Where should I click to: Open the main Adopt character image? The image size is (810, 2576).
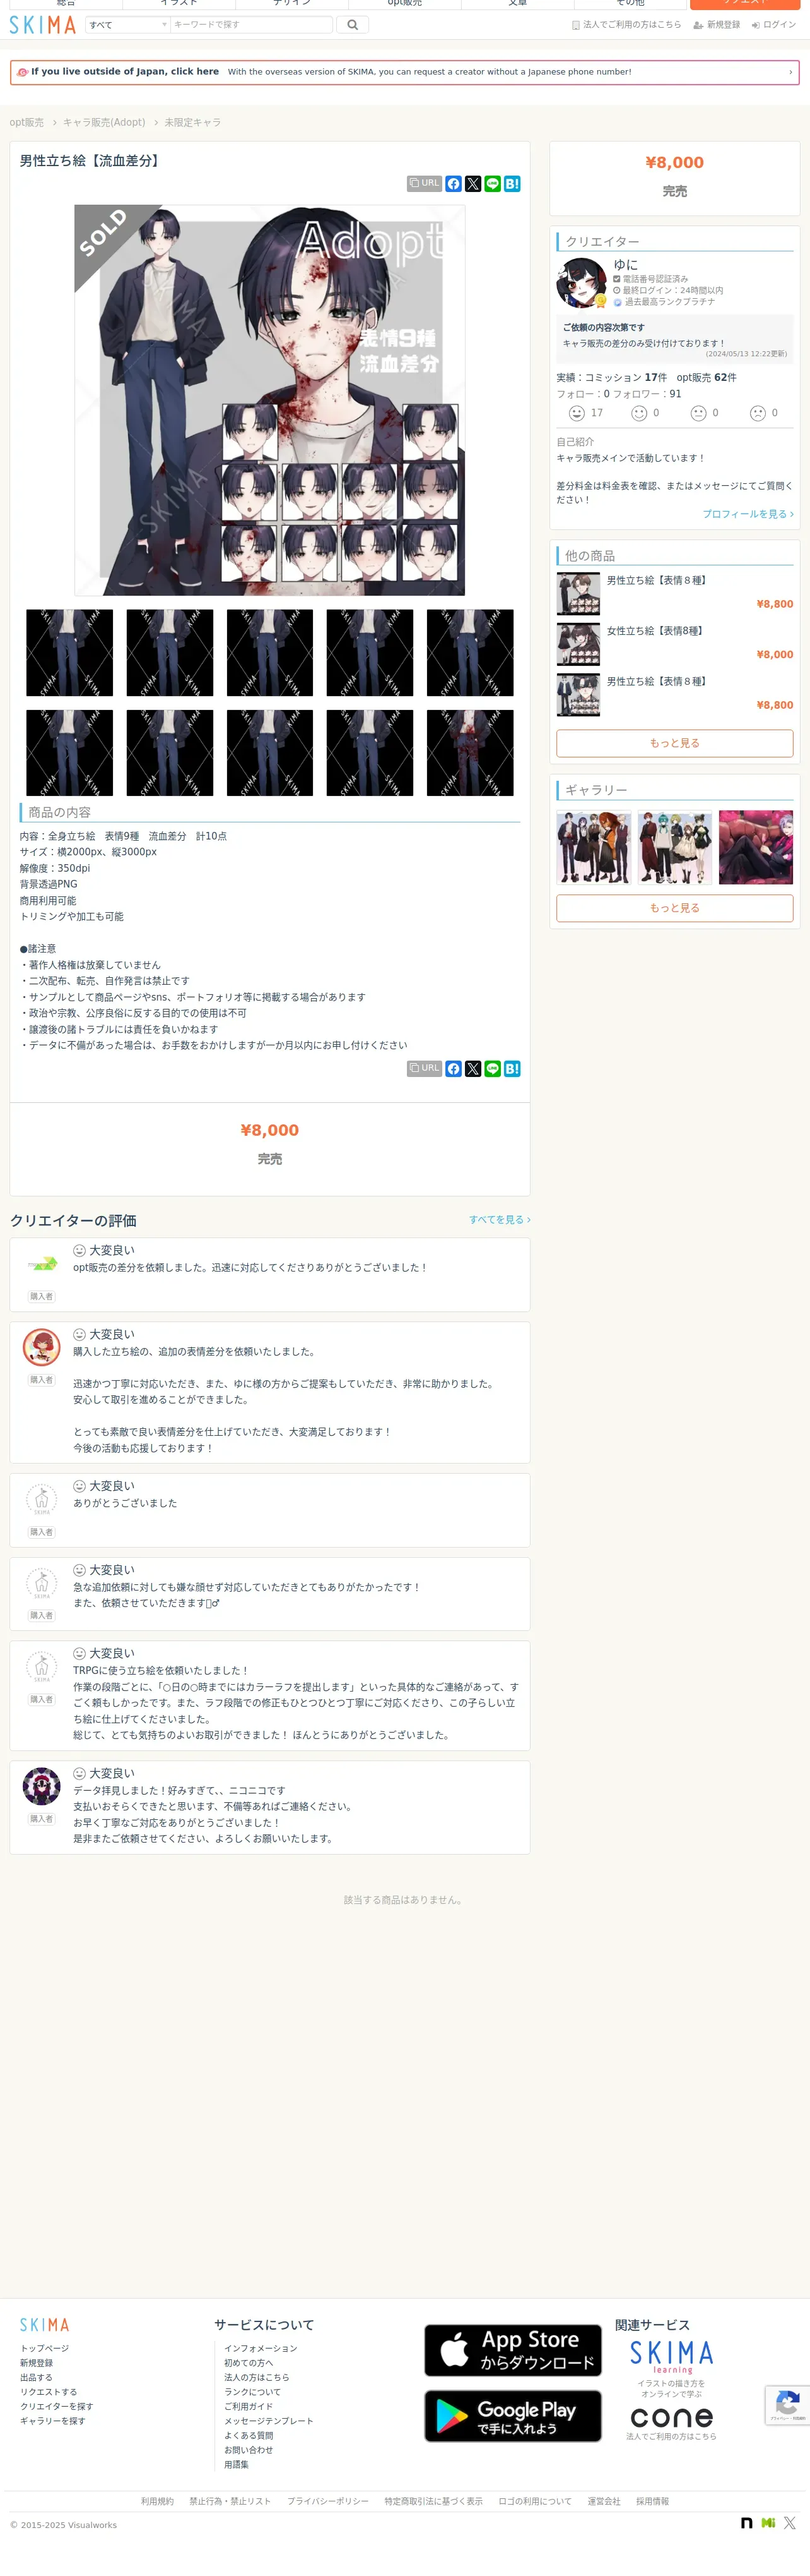click(x=269, y=400)
